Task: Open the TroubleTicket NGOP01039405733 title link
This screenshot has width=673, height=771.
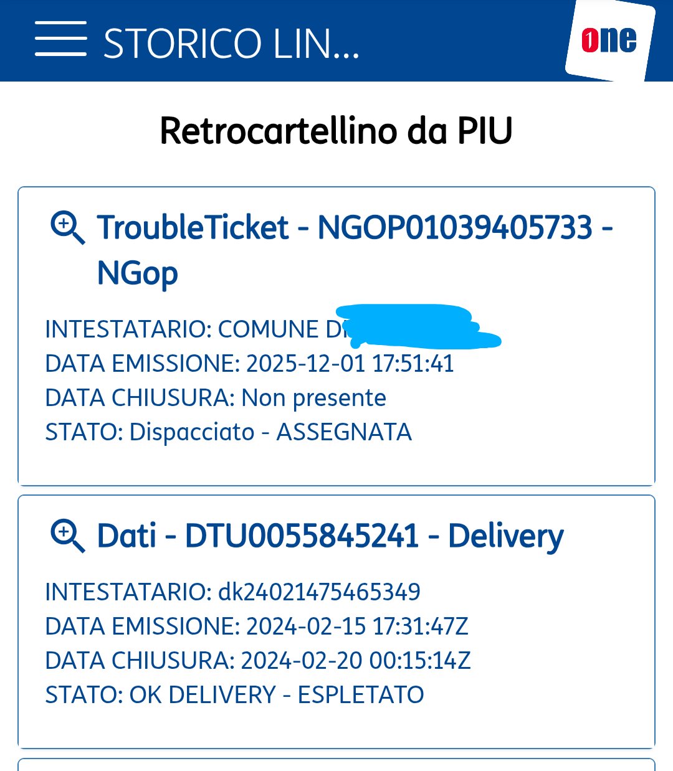Action: [x=354, y=228]
